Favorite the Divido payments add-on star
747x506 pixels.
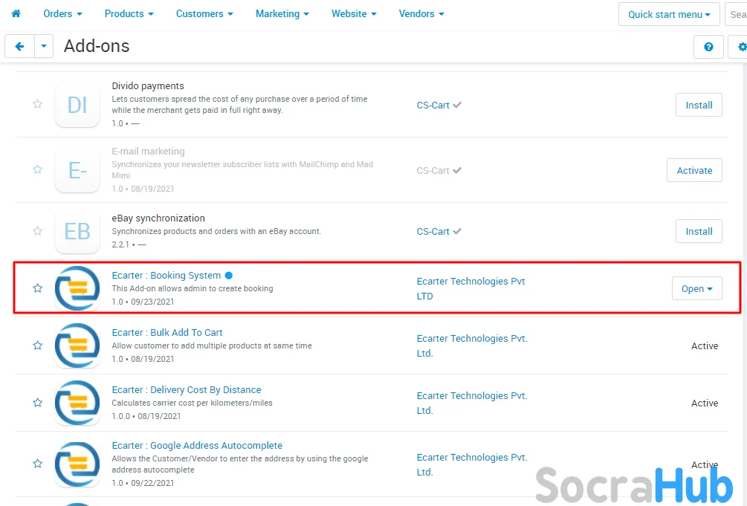pyautogui.click(x=37, y=104)
